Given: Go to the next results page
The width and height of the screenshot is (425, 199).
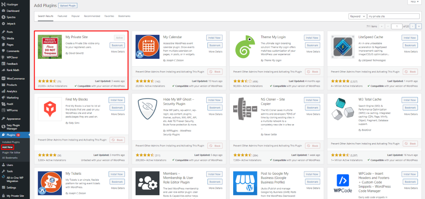Looking at the screenshot, I should pos(413,26).
